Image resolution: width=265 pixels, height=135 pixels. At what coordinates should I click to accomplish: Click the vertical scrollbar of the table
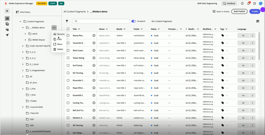[x=259, y=46]
